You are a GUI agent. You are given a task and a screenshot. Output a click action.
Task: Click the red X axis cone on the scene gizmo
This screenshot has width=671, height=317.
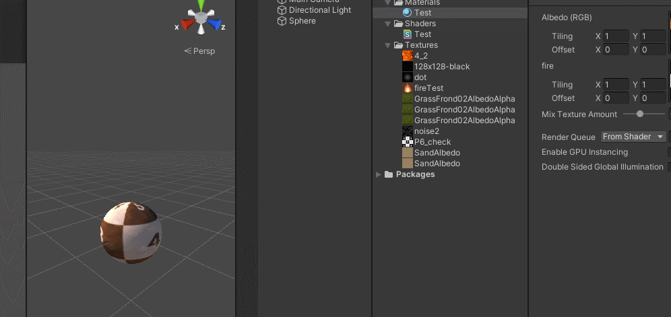coord(188,24)
